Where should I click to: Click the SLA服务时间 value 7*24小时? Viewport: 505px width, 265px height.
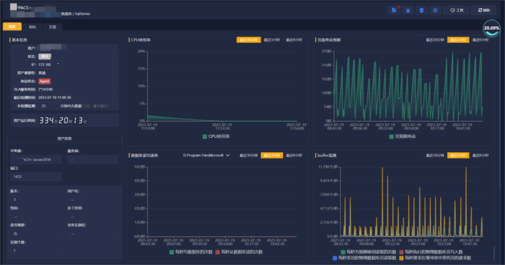[45, 89]
